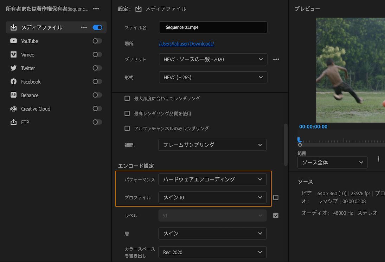Click the ファイル名 field Sequence 01.mp4
The width and height of the screenshot is (385, 262).
[213, 27]
